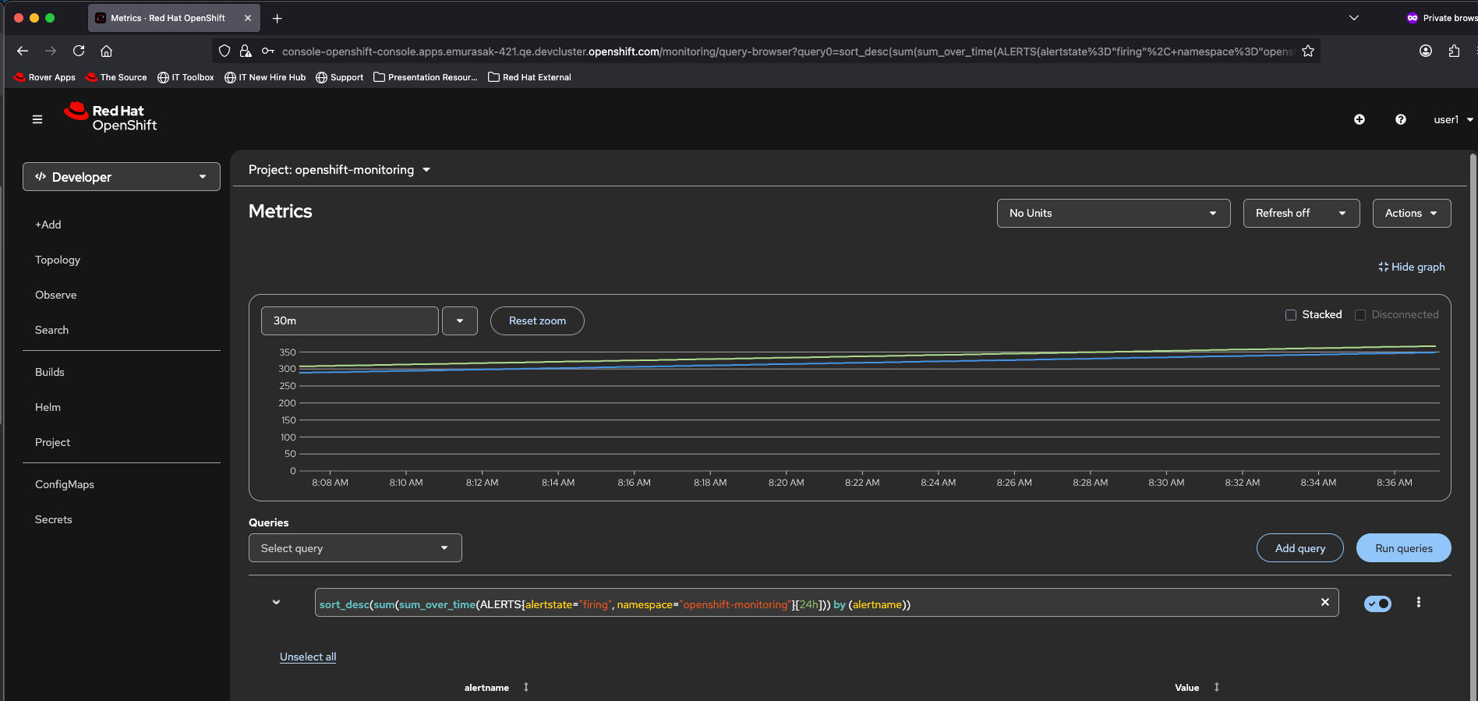1478x701 pixels.
Task: Open the No Units dropdown
Action: (x=1113, y=213)
